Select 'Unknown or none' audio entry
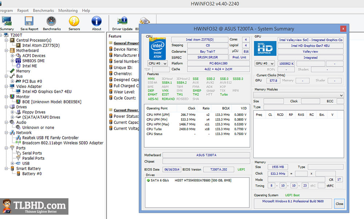This screenshot has width=364, height=219. pyautogui.click(x=38, y=127)
